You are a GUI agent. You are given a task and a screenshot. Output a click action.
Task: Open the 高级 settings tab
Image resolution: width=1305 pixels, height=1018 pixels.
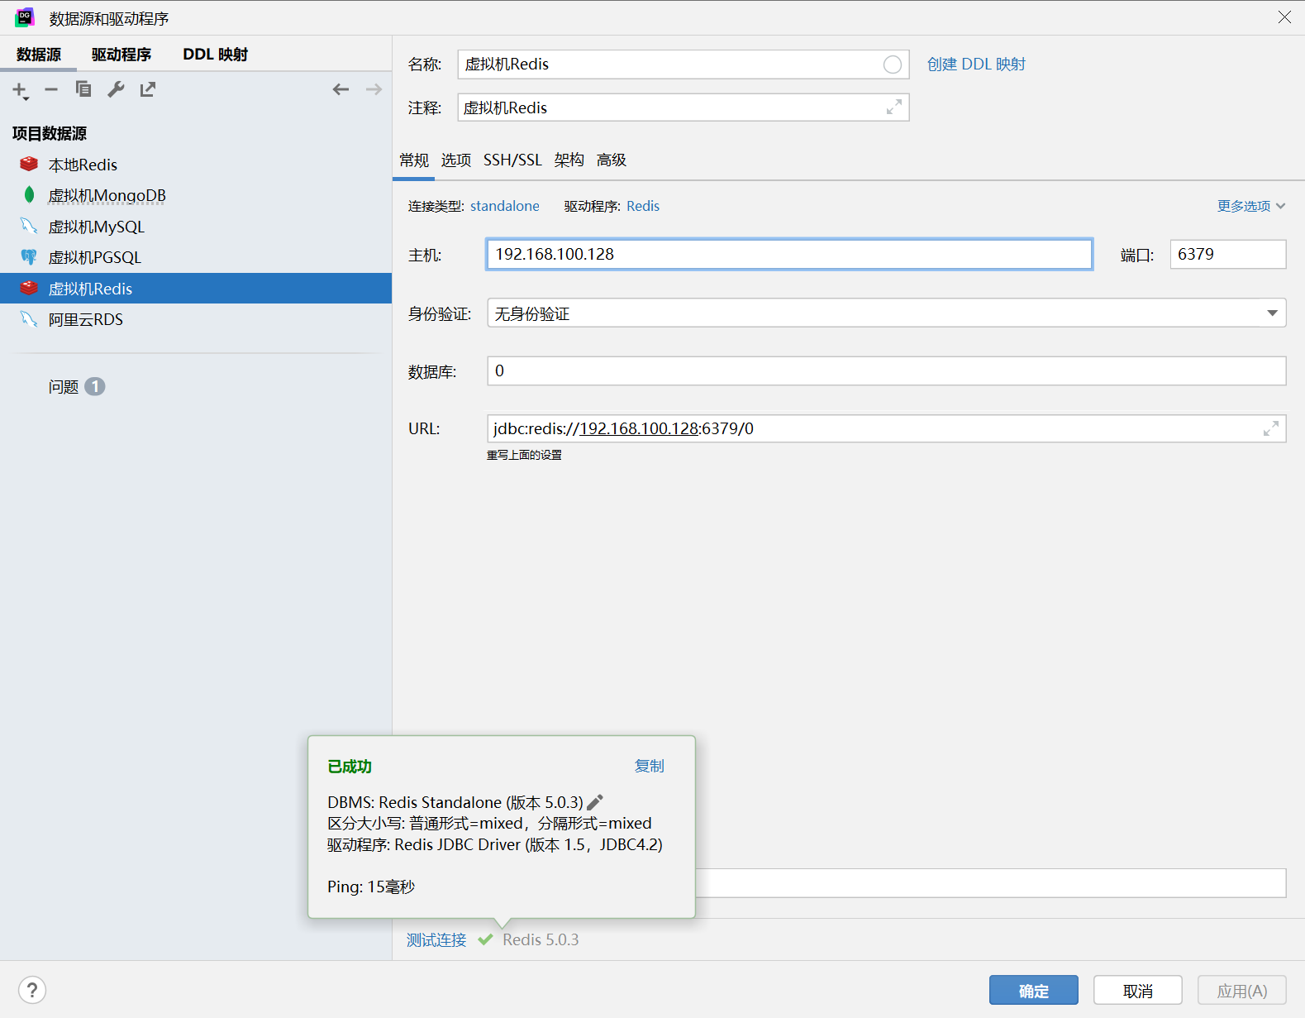(x=612, y=160)
